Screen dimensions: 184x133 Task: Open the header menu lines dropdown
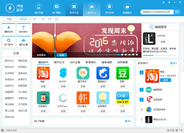point(169,2)
